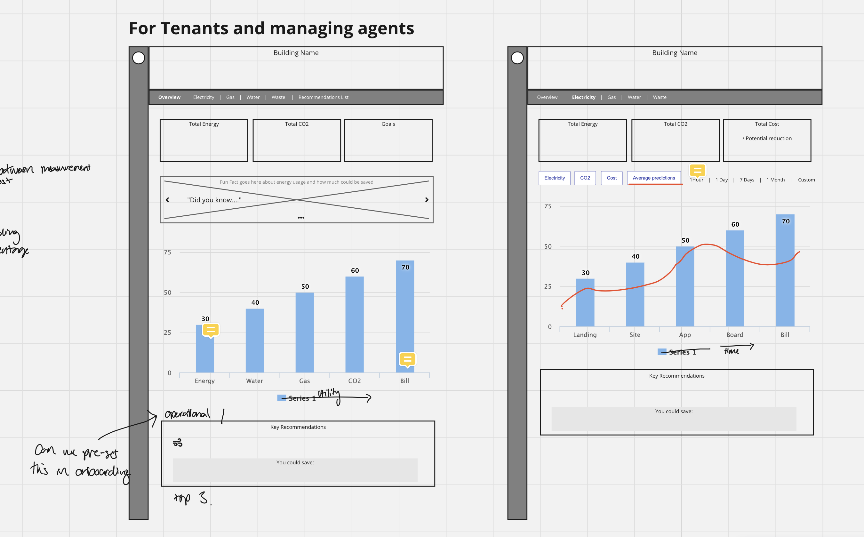Open the comment bubble on the Energy bar
Image resolution: width=864 pixels, height=537 pixels.
211,330
